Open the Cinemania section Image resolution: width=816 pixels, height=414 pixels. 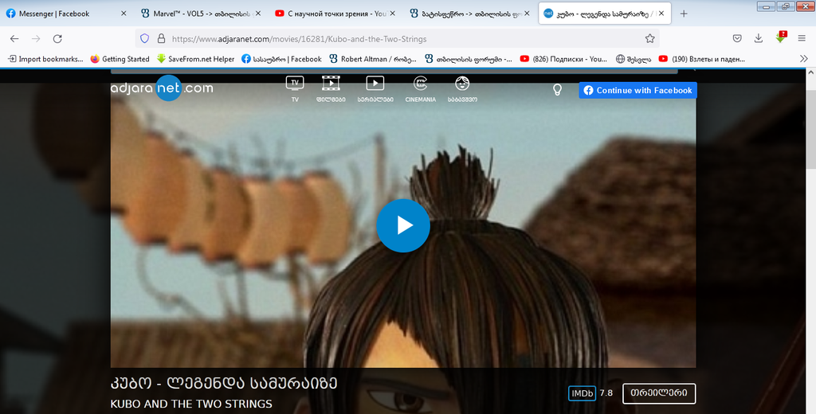pos(420,89)
